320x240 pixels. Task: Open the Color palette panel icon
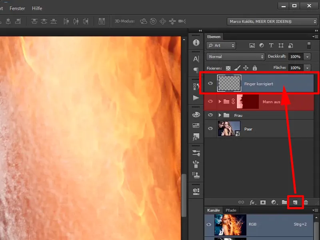point(196,114)
